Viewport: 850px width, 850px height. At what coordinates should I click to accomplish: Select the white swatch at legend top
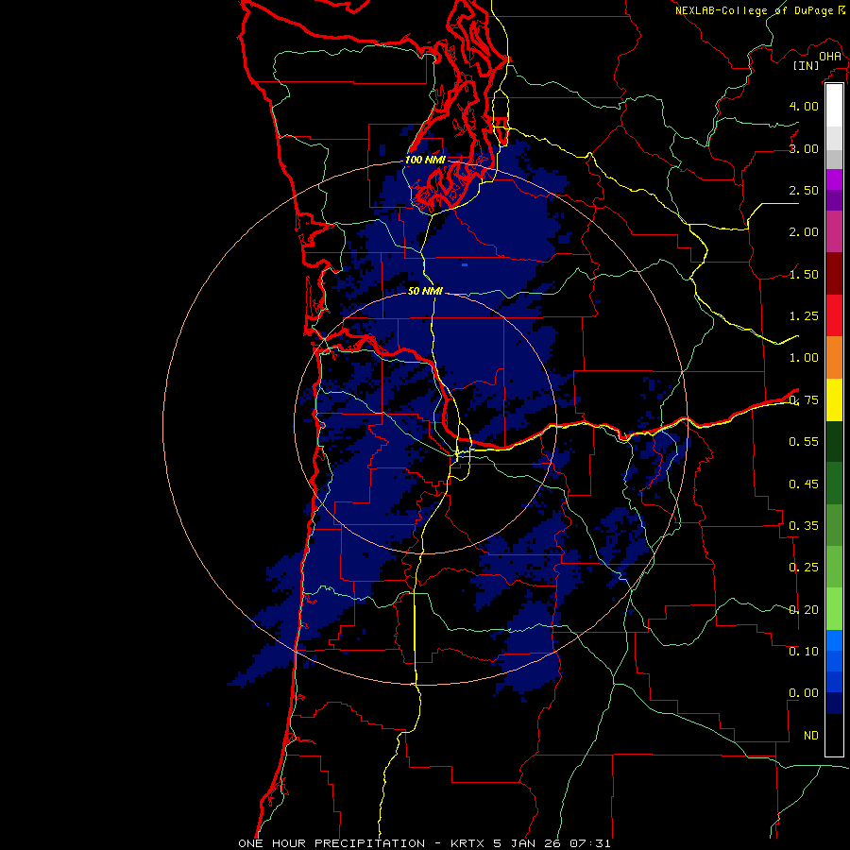click(834, 106)
